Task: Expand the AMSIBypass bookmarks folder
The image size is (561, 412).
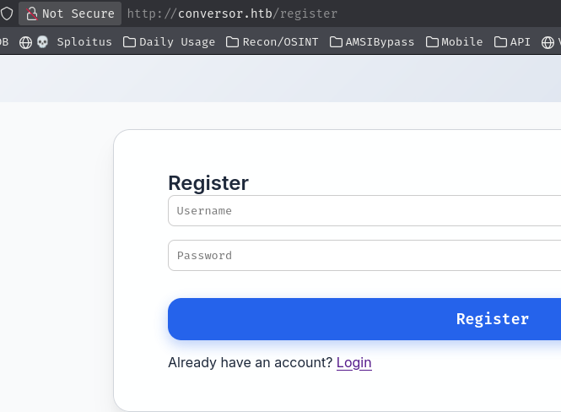Action: coord(380,41)
